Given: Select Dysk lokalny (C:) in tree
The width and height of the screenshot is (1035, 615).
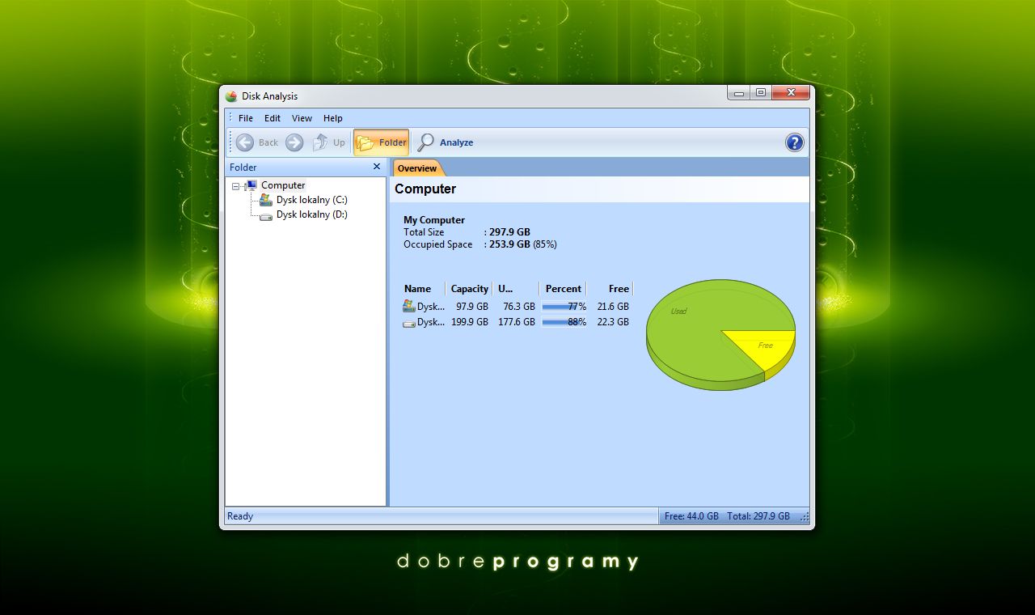Looking at the screenshot, I should pyautogui.click(x=311, y=200).
